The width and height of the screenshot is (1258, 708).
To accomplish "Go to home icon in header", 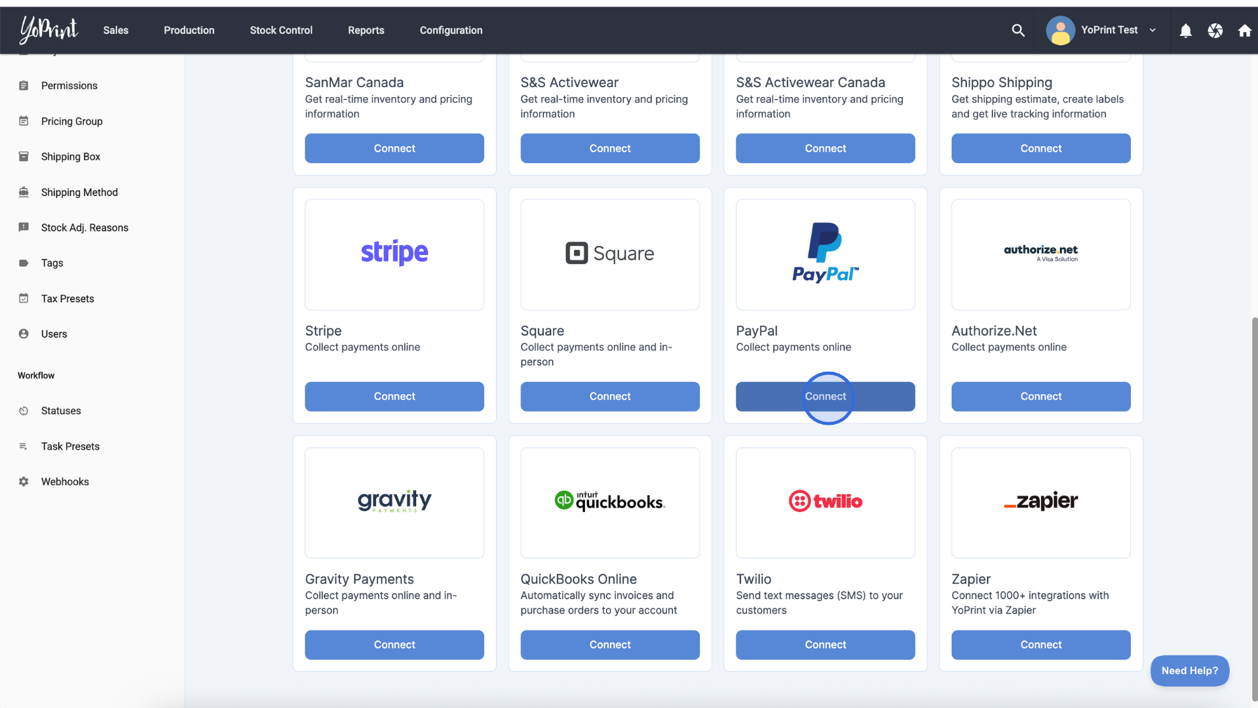I will [1245, 30].
